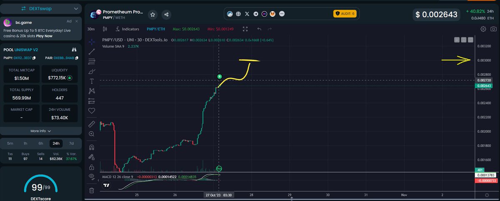Copy the PAIR contract address
Image resolution: width=500 pixels, height=201 pixels.
click(77, 58)
